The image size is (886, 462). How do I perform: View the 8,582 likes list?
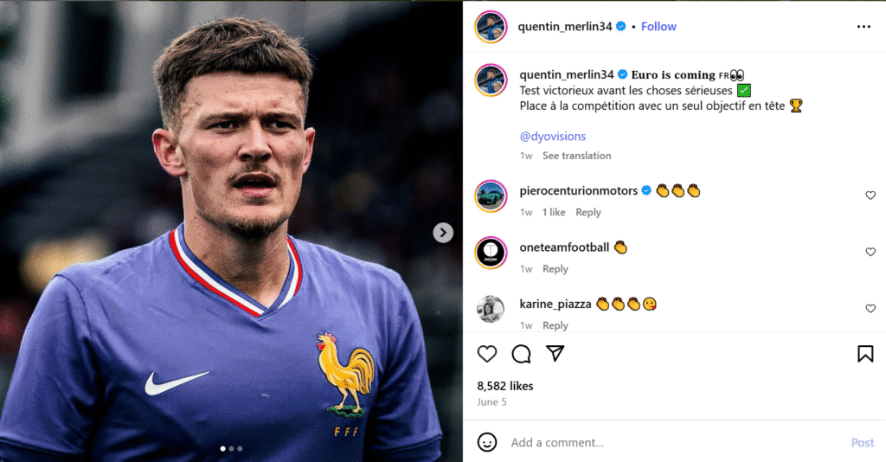pyautogui.click(x=505, y=386)
